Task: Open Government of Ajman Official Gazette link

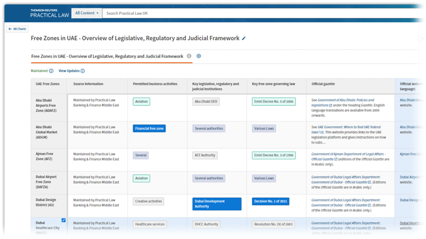Action: [x=348, y=157]
